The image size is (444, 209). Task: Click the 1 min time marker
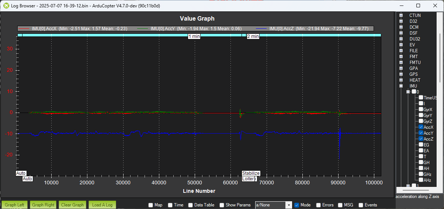[x=194, y=36]
